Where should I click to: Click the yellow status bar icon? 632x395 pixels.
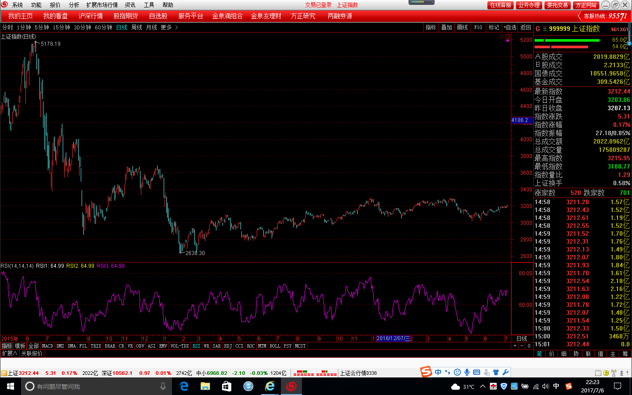tap(606, 373)
